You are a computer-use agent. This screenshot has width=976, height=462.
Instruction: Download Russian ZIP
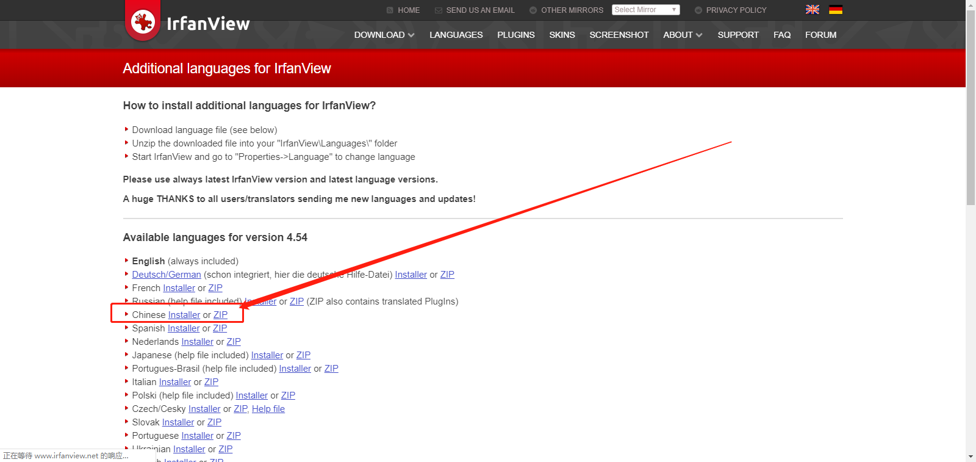[296, 301]
